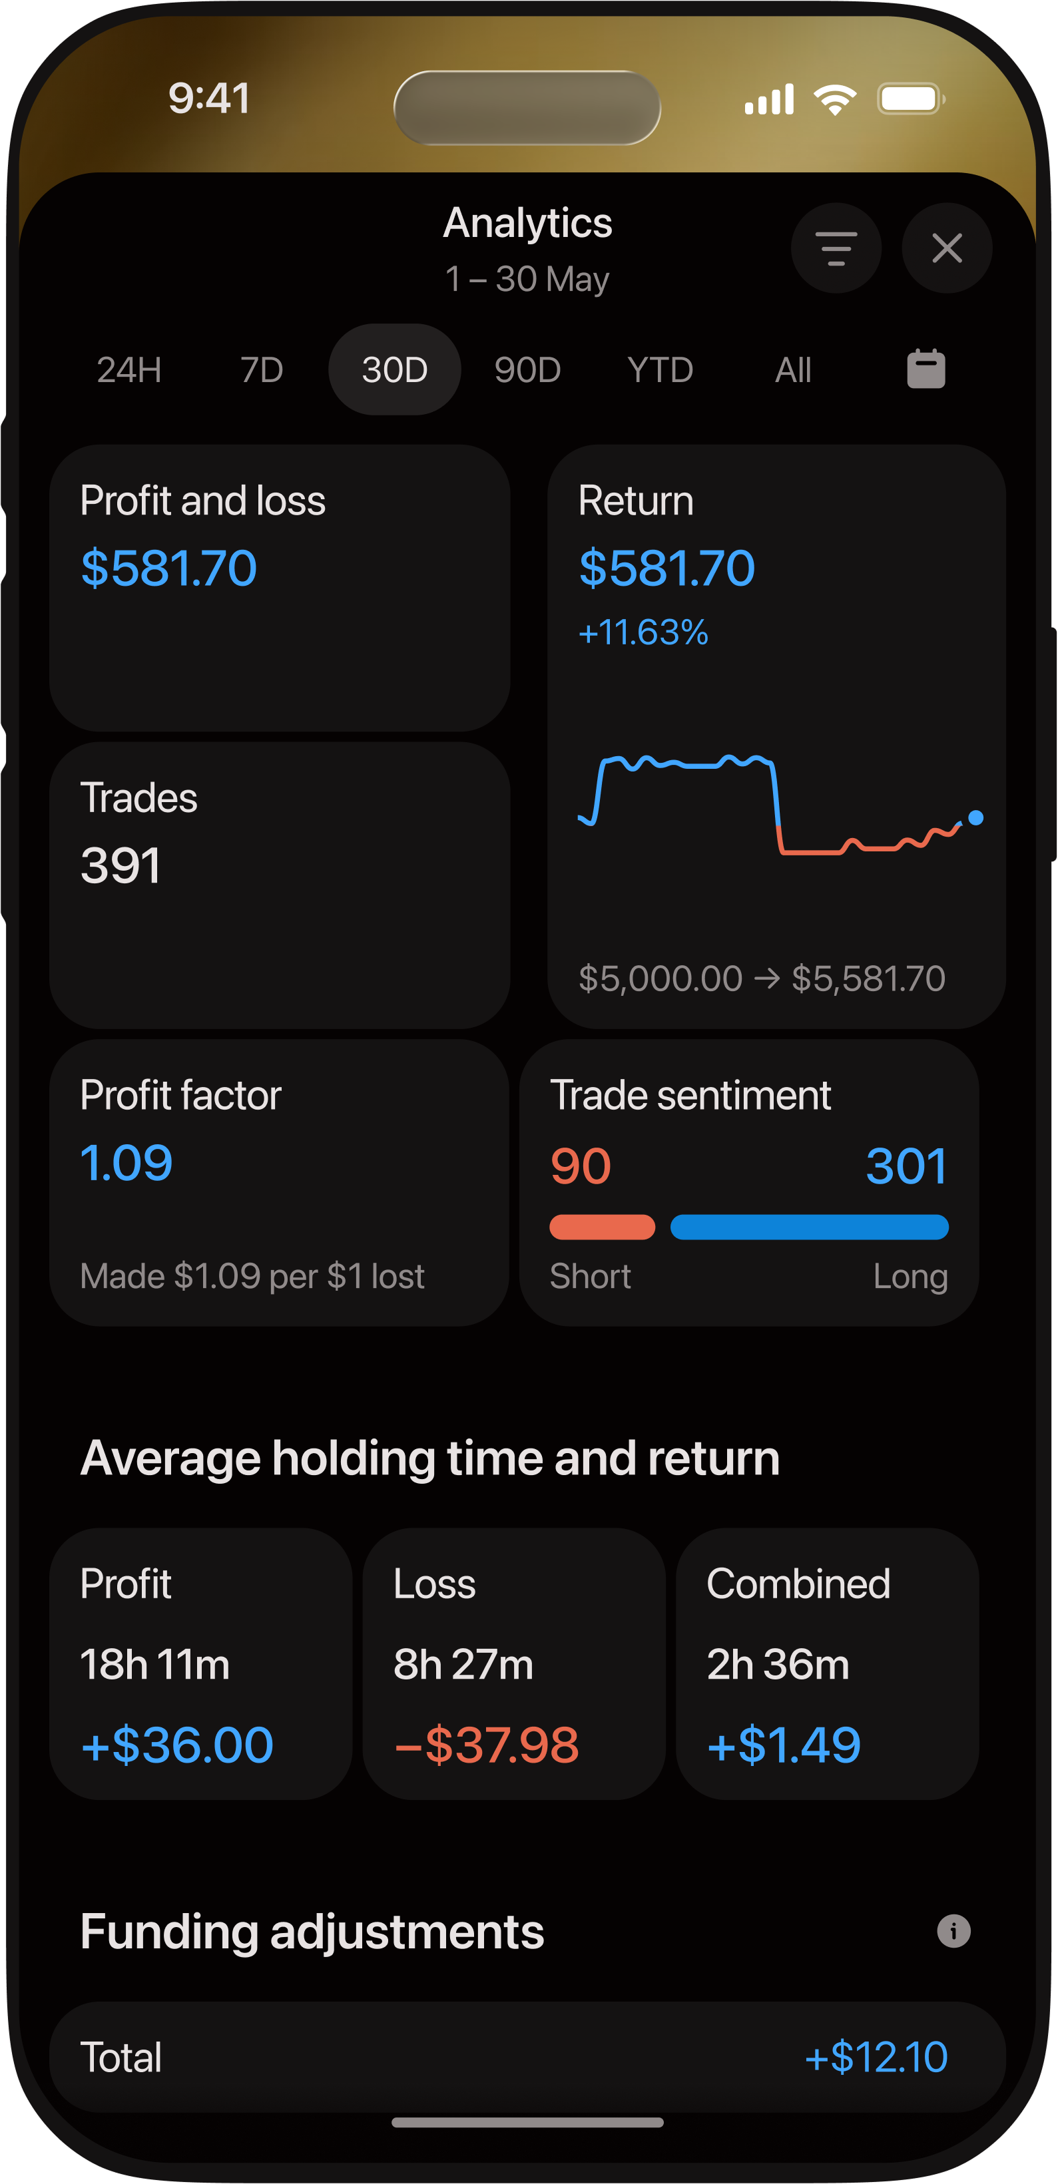
Task: Open the Profit factor card
Action: tap(279, 1183)
